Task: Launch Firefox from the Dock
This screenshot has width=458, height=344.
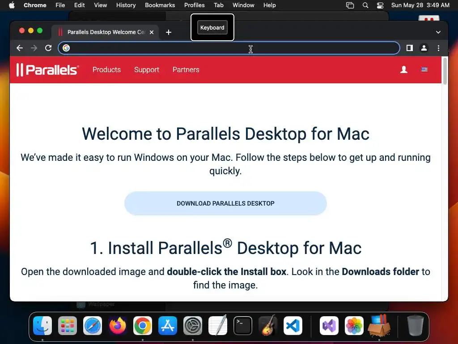Action: (x=118, y=326)
